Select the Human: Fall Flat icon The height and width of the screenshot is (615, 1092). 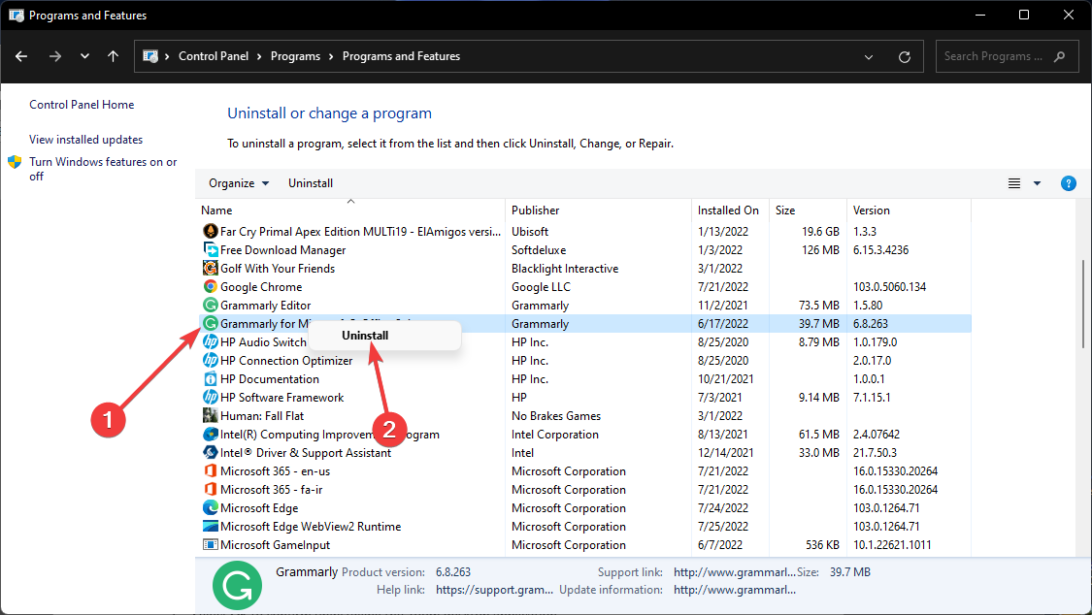[211, 416]
